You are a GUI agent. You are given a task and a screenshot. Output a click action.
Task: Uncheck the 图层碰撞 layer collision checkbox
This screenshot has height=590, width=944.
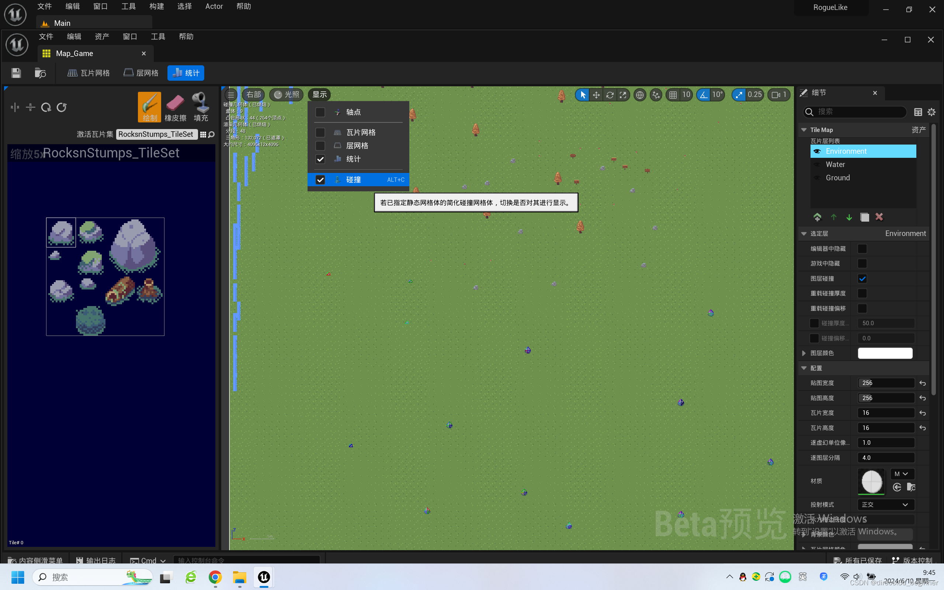click(862, 279)
